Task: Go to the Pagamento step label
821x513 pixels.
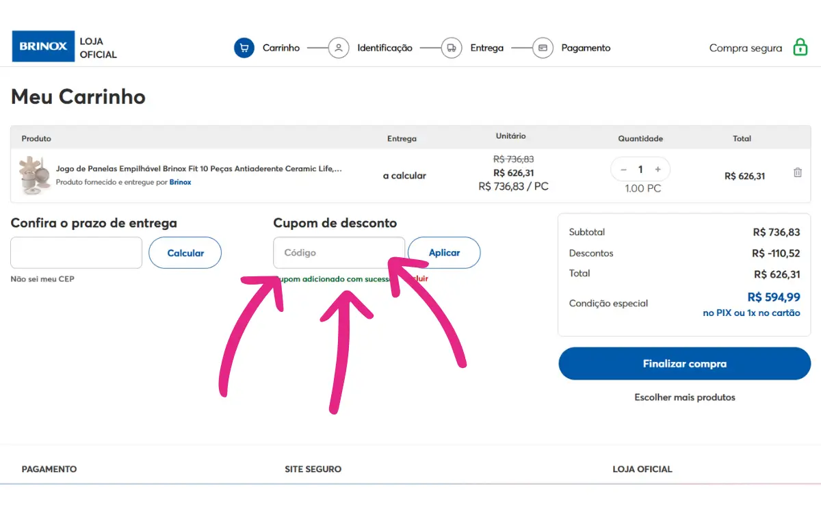Action: coord(586,48)
